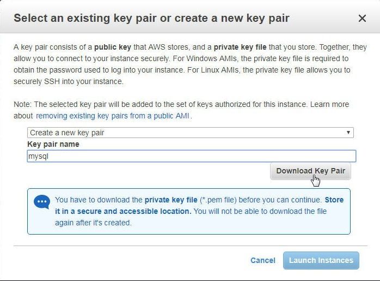
Task: Click the dialog title heading text
Action: (x=151, y=18)
